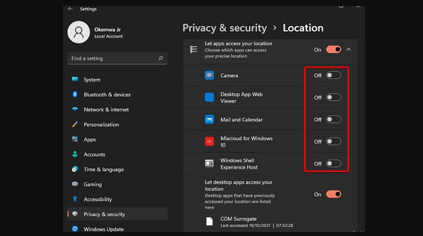The width and height of the screenshot is (423, 236).
Task: Select Privacy & security in sidebar
Action: click(117, 214)
